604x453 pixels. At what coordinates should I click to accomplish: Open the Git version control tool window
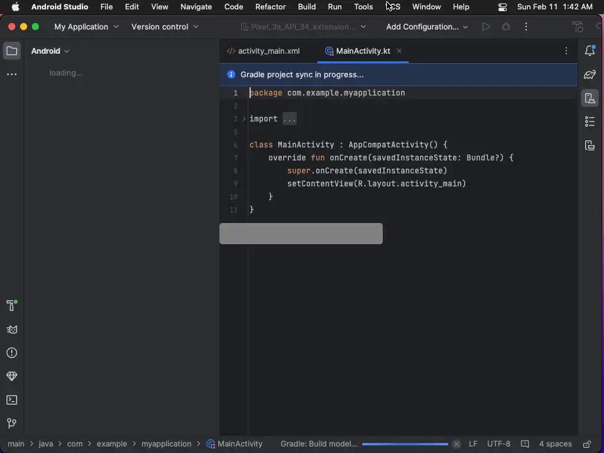coord(12,424)
